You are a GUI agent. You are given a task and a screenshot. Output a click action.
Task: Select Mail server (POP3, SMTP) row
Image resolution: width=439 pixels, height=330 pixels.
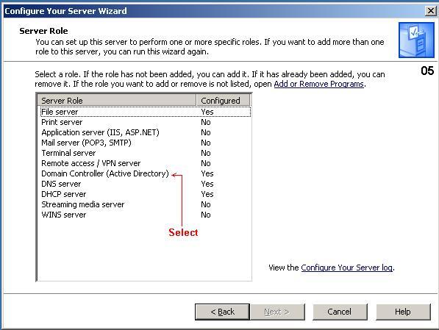pyautogui.click(x=145, y=143)
